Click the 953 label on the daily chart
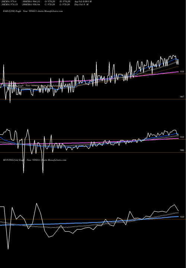This screenshot has height=268, width=186. click(x=182, y=71)
